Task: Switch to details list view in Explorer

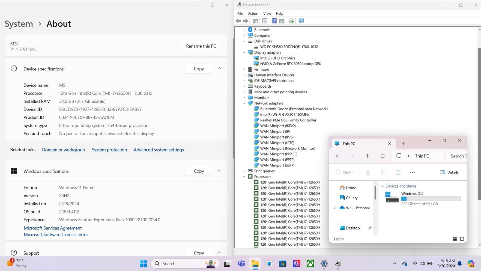Action: (455, 239)
